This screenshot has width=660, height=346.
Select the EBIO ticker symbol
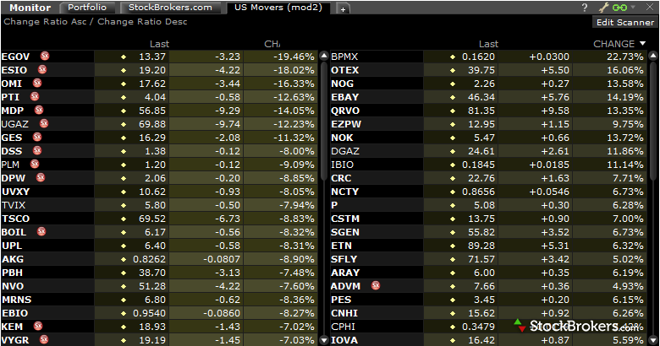14,312
